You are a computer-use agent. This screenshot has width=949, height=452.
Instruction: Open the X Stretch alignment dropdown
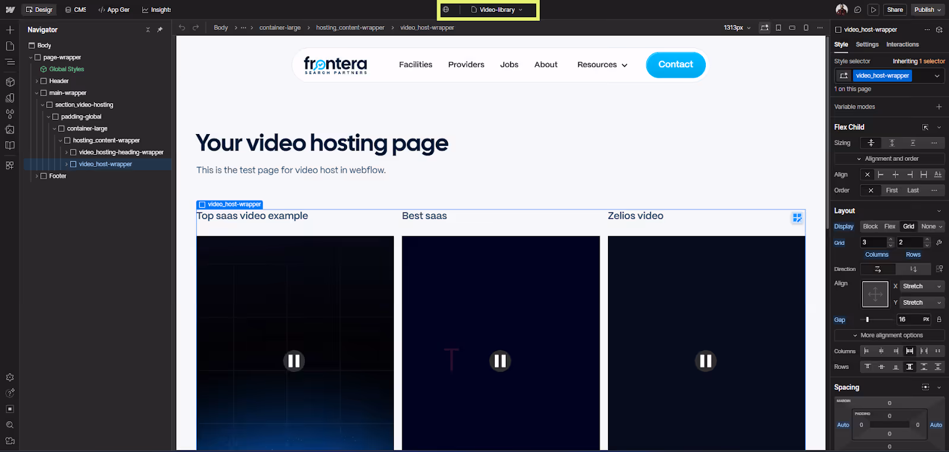click(922, 287)
